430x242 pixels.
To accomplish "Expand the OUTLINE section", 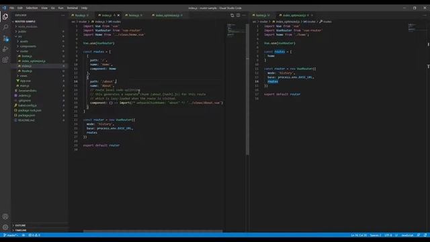I will 20,225.
